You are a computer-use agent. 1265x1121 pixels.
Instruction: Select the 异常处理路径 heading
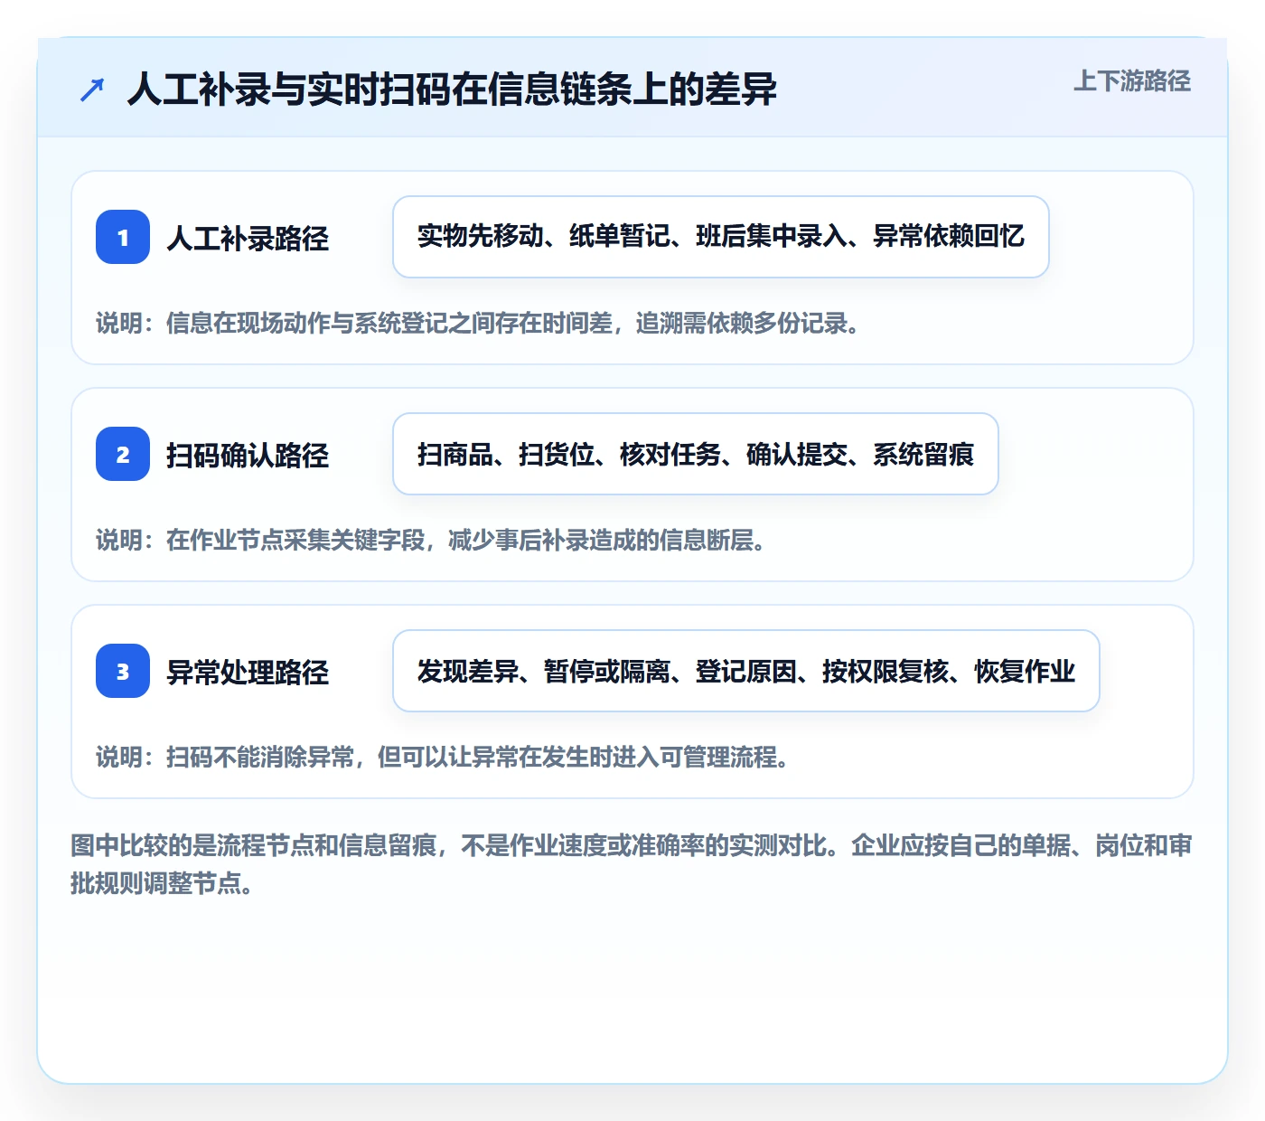(248, 672)
